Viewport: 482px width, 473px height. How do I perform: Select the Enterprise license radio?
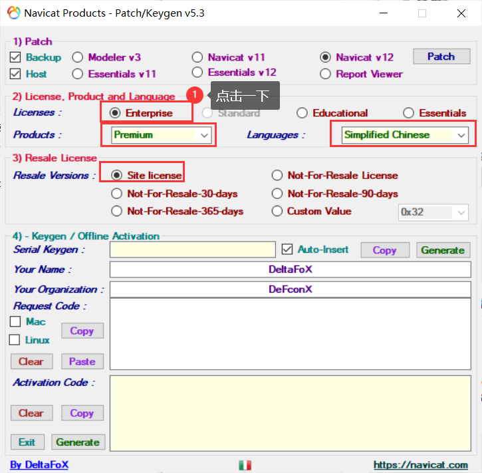point(115,113)
